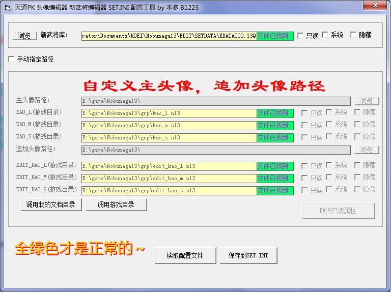Viewport: 391px width, 292px height.
Task: Click the 取消只读属性 button
Action: point(338,211)
